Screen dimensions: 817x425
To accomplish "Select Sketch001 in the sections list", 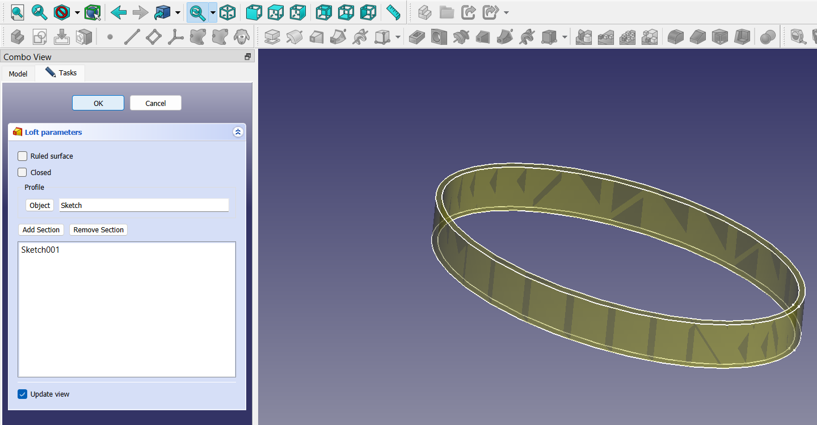I will pyautogui.click(x=41, y=249).
